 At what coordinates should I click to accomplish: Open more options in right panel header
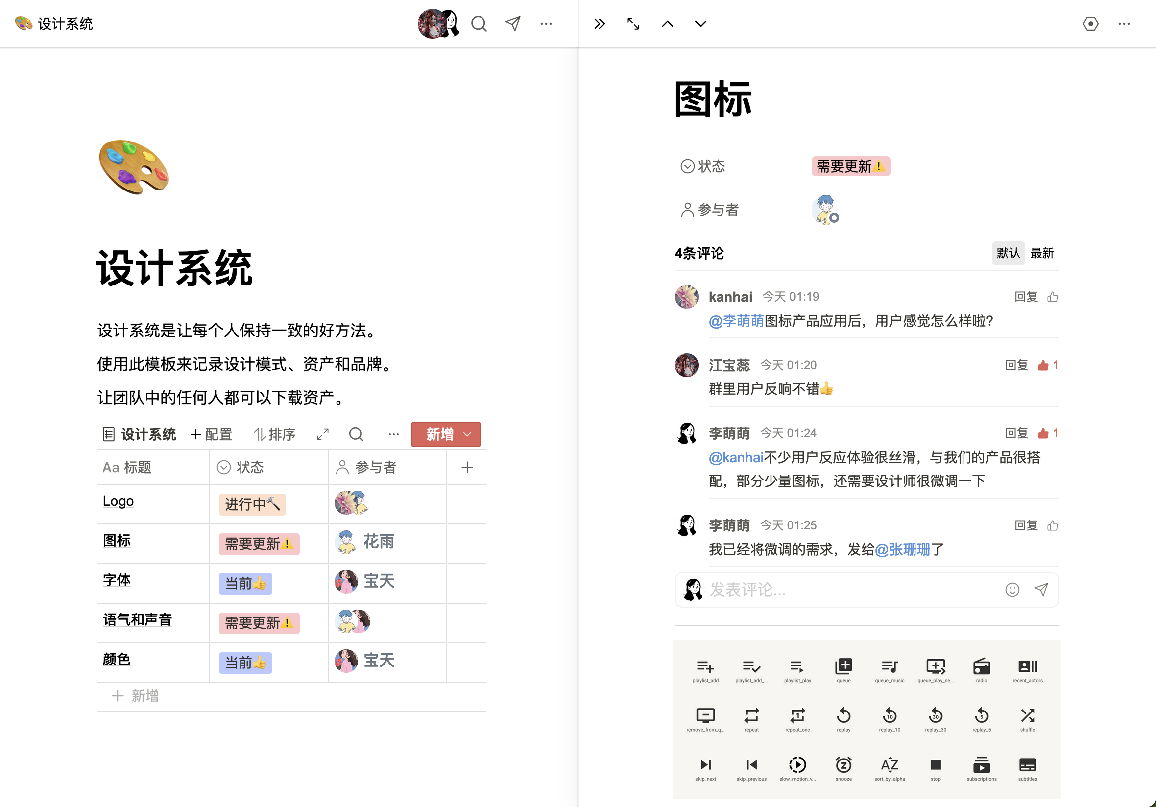tap(1124, 24)
